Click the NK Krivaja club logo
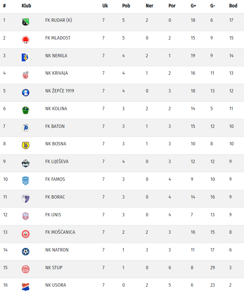Image resolution: width=244 pixels, height=294 pixels. (25, 75)
